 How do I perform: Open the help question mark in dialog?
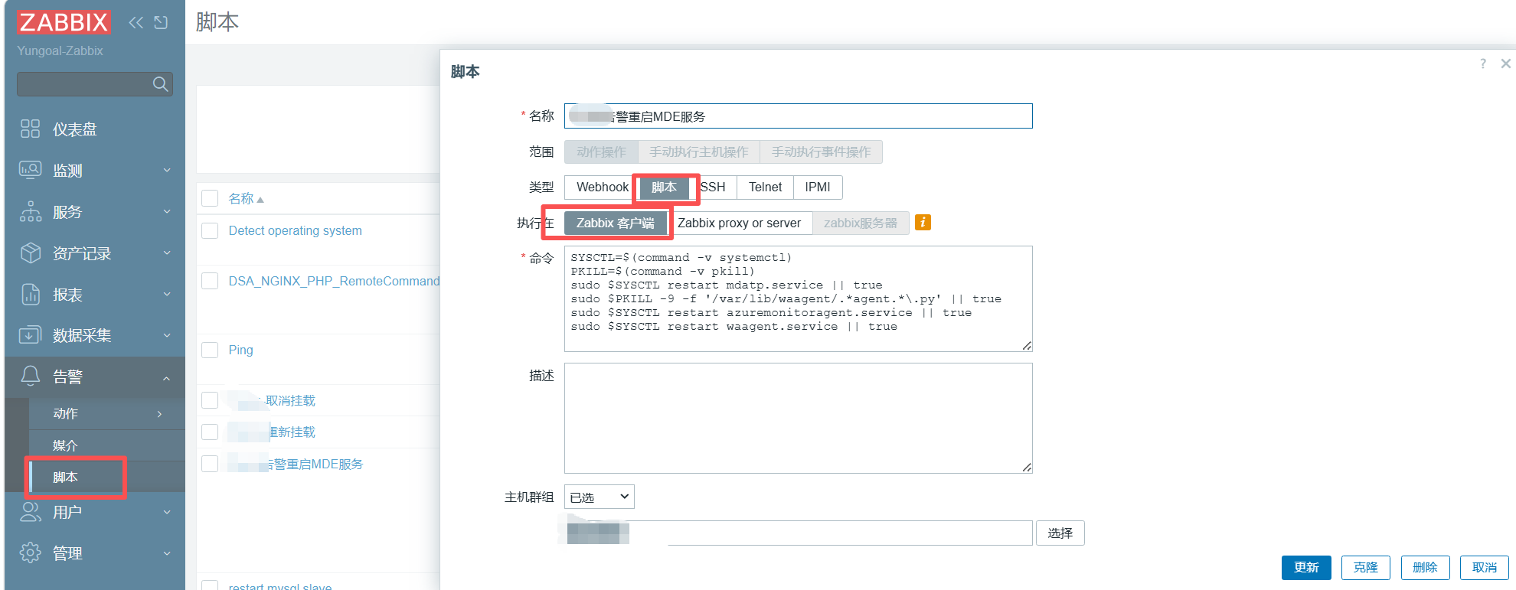(x=1483, y=64)
